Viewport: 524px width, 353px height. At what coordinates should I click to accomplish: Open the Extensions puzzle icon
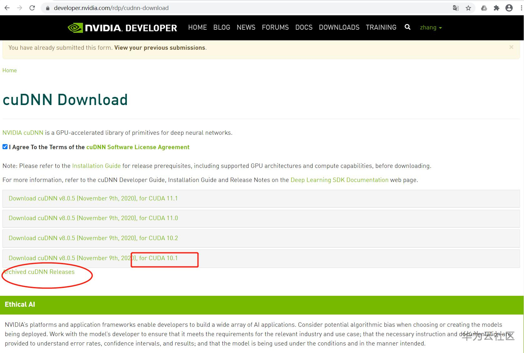(x=496, y=8)
